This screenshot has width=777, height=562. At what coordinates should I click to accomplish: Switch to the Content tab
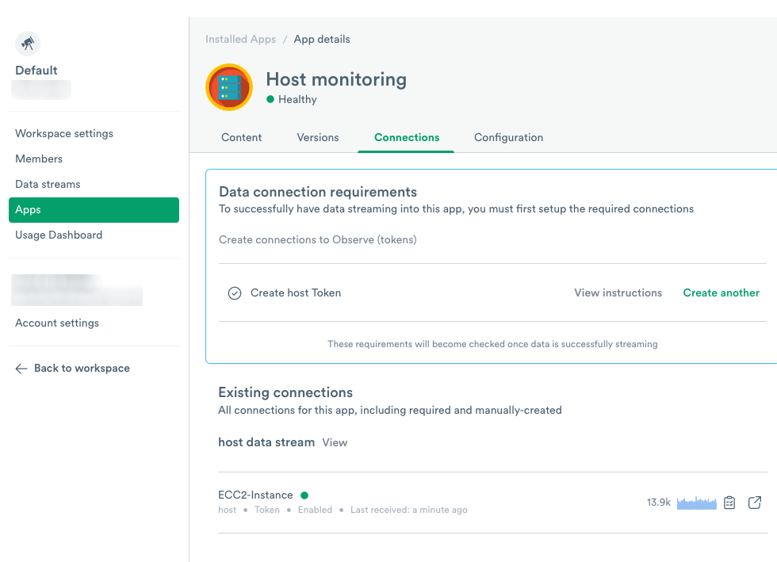pyautogui.click(x=241, y=137)
